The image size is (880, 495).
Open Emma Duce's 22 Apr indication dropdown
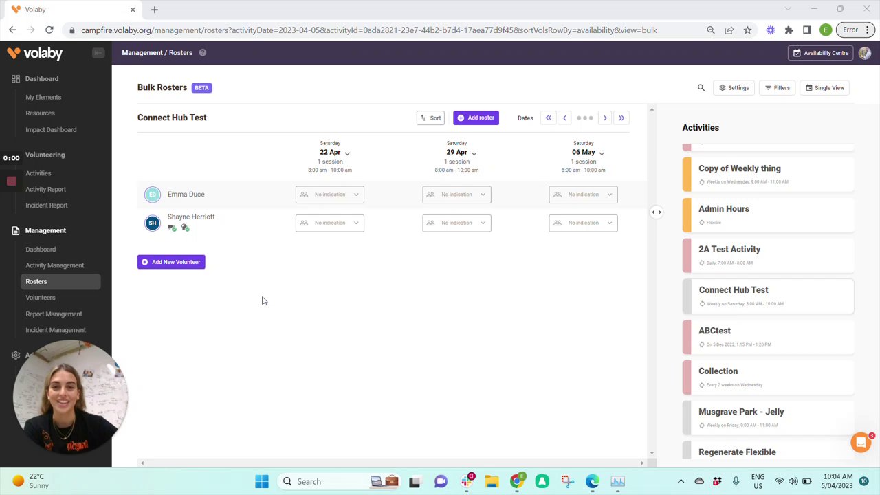330,195
